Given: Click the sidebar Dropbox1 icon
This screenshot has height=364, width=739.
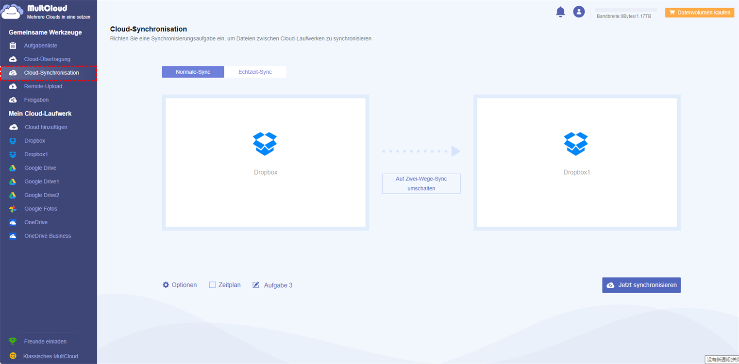Looking at the screenshot, I should [13, 154].
